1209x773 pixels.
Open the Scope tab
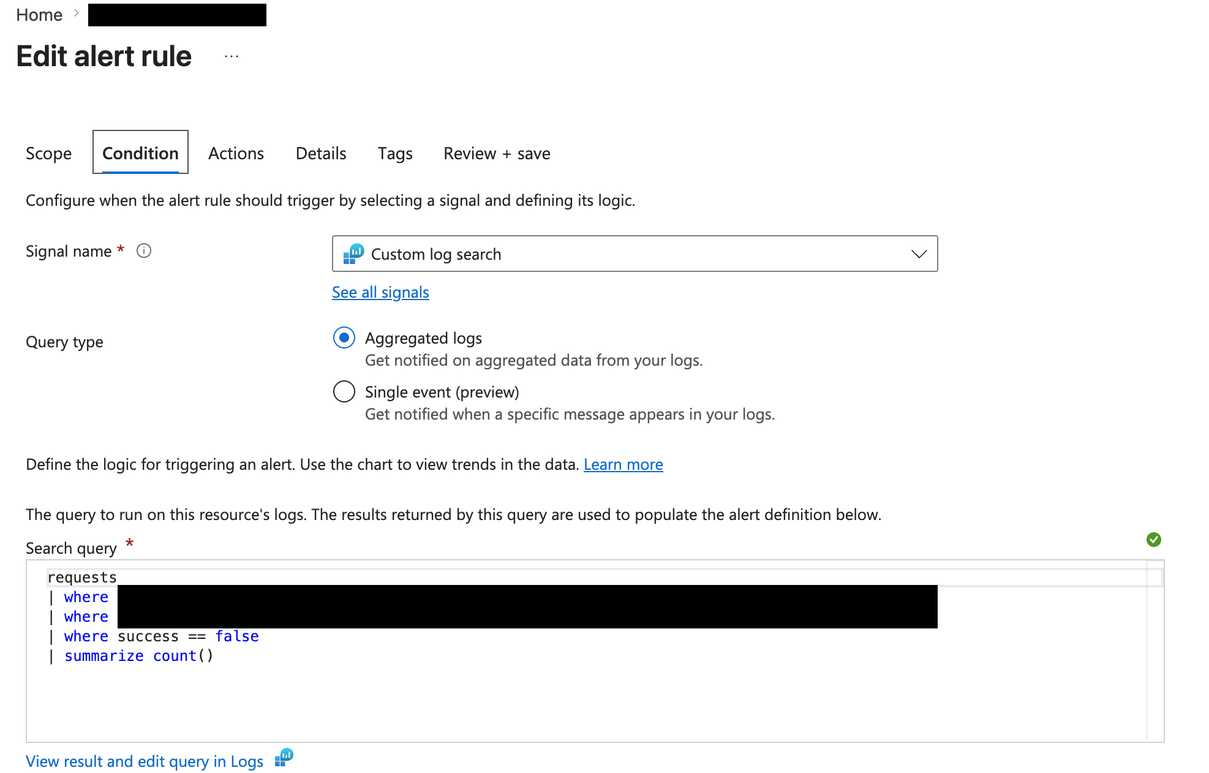(48, 153)
